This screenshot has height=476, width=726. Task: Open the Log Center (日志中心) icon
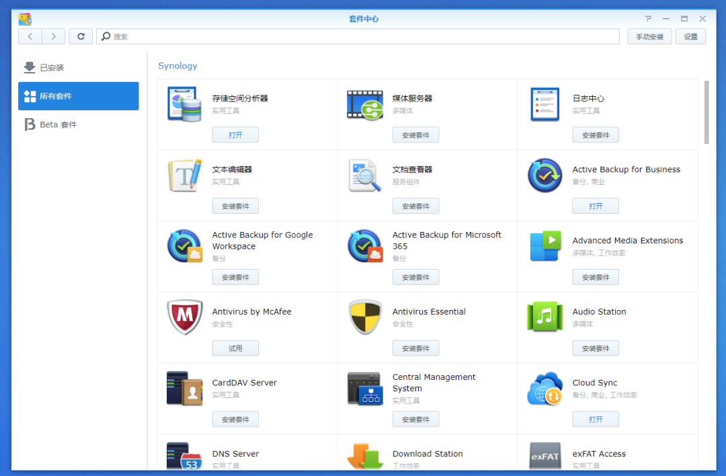click(544, 104)
